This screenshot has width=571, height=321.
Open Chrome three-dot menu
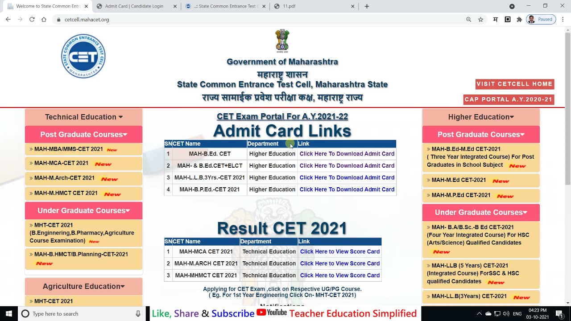coord(563,20)
